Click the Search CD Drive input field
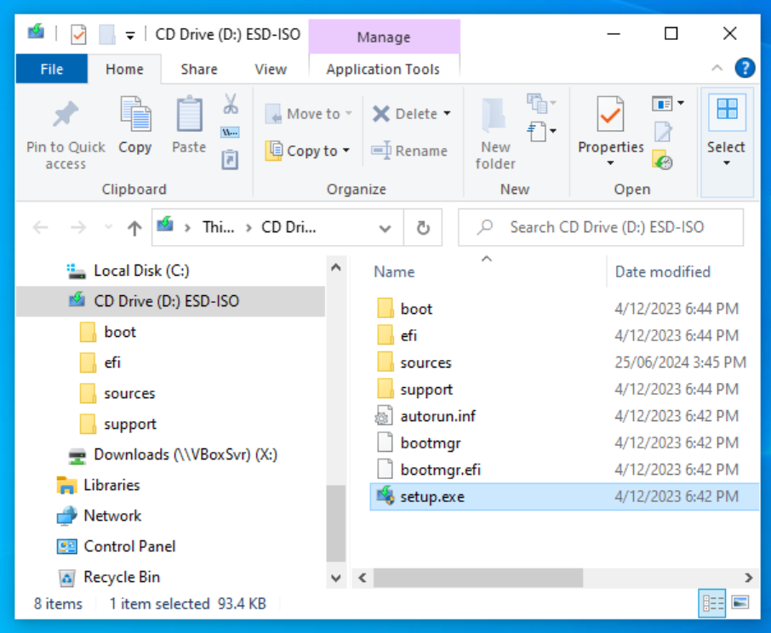Image resolution: width=771 pixels, height=633 pixels. (x=601, y=227)
